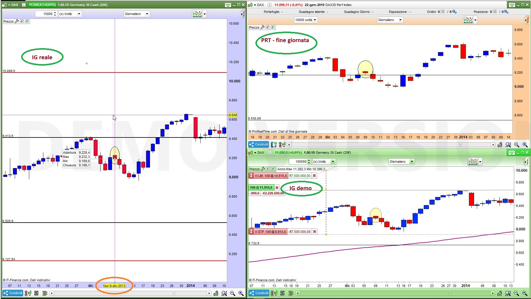Click the 11.026,9 (+0,01%) quote in IG reale title
Viewport: 531px width, 299px height.
42,5
